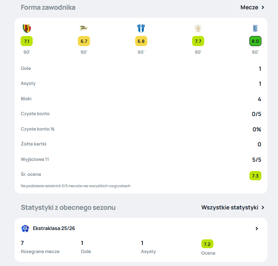Open the Lechia Gdańsk flag crest match

(x=84, y=28)
